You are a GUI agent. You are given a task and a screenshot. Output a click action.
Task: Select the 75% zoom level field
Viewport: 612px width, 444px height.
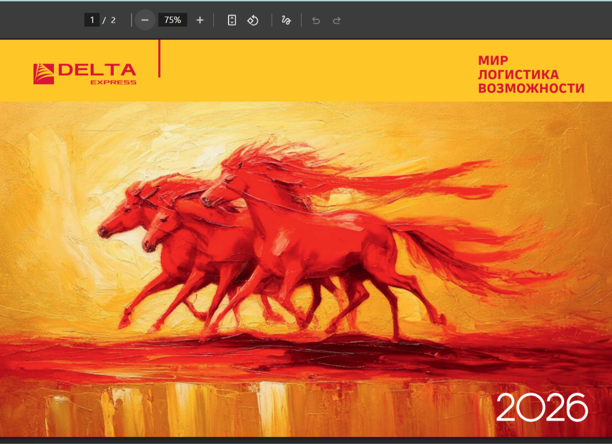[x=173, y=20]
